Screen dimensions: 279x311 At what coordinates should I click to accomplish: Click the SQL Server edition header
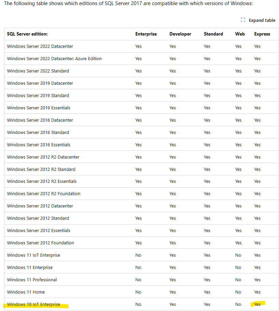tap(27, 34)
